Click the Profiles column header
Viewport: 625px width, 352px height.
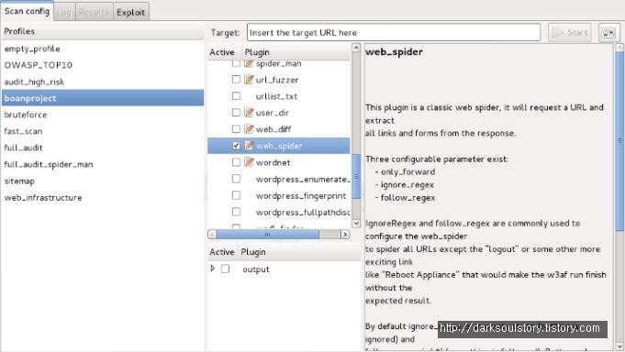click(103, 31)
